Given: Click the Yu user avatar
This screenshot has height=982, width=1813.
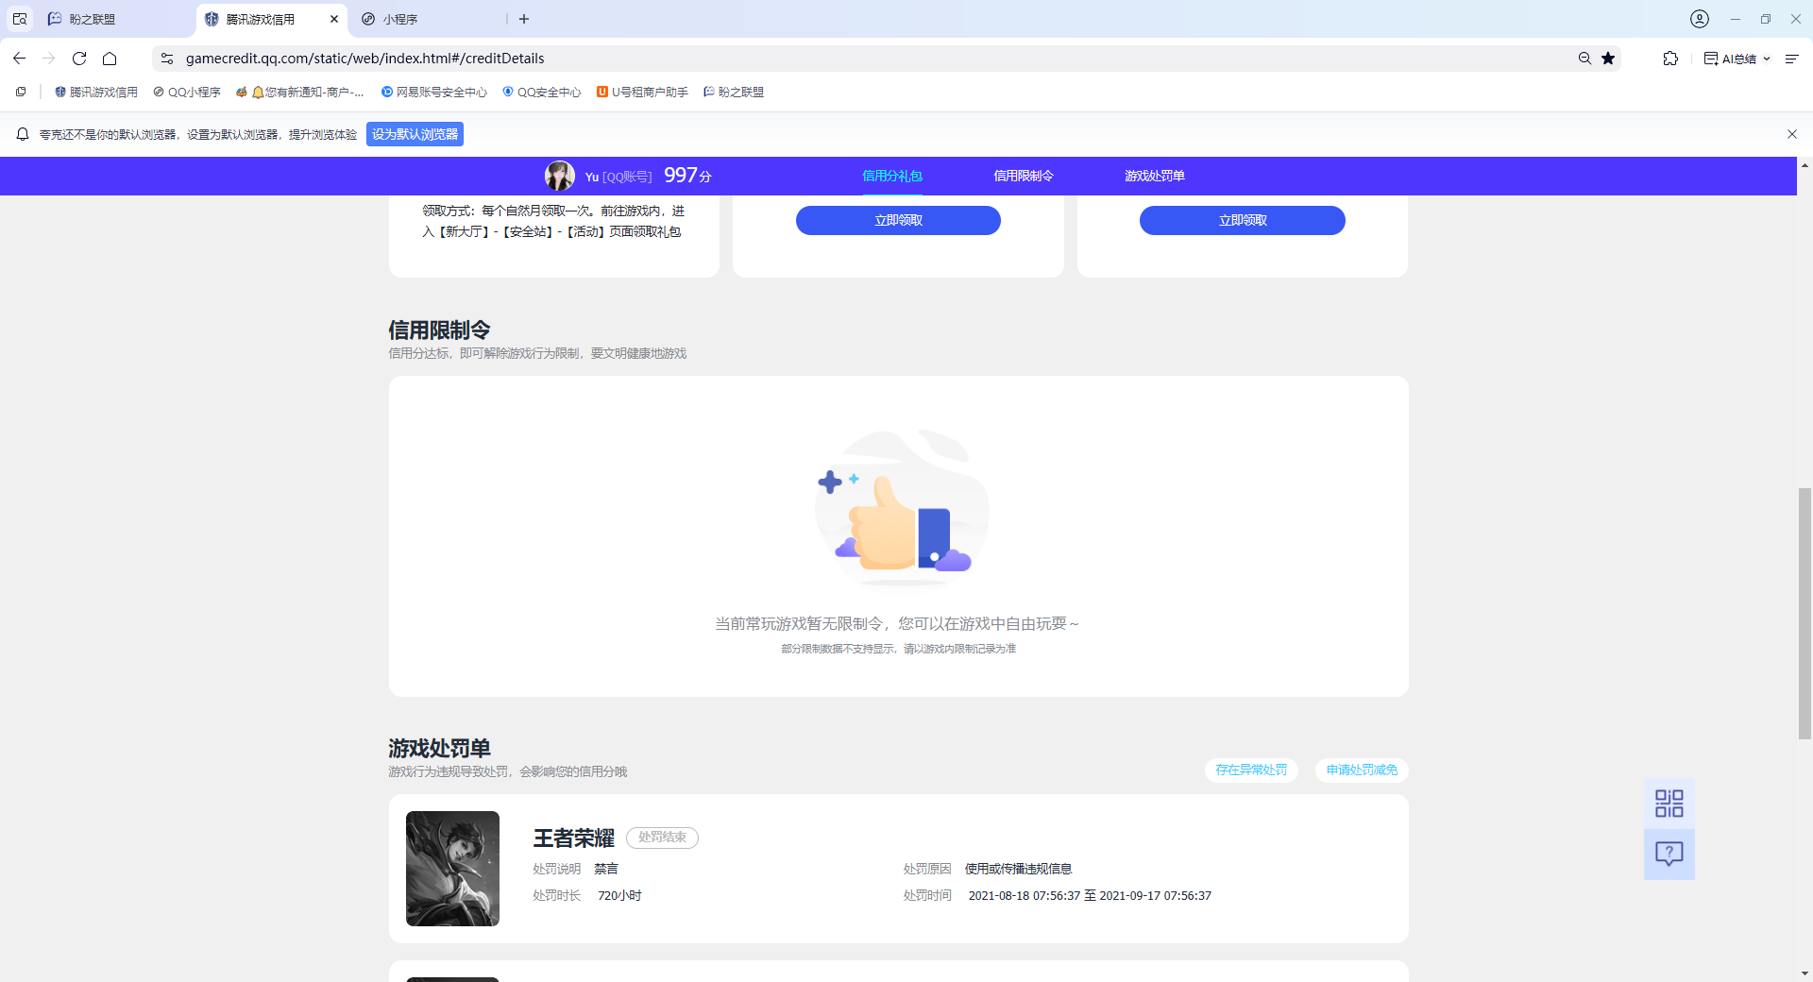Looking at the screenshot, I should [559, 176].
